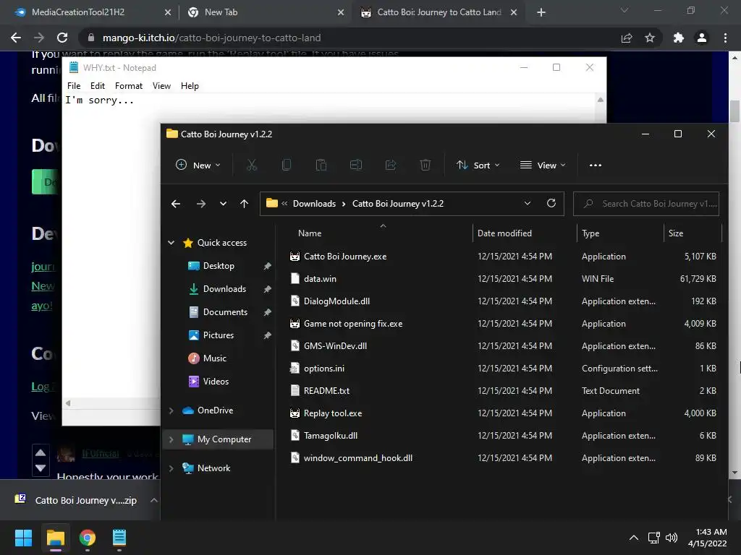The image size is (741, 555).
Task: Show hidden system tray icons
Action: pos(634,538)
